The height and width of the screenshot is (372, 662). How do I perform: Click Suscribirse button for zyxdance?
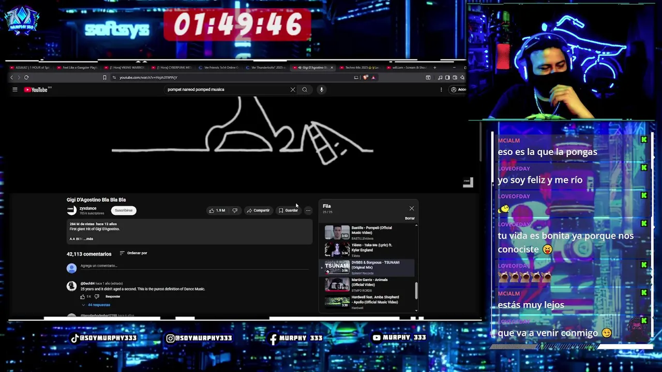point(124,210)
